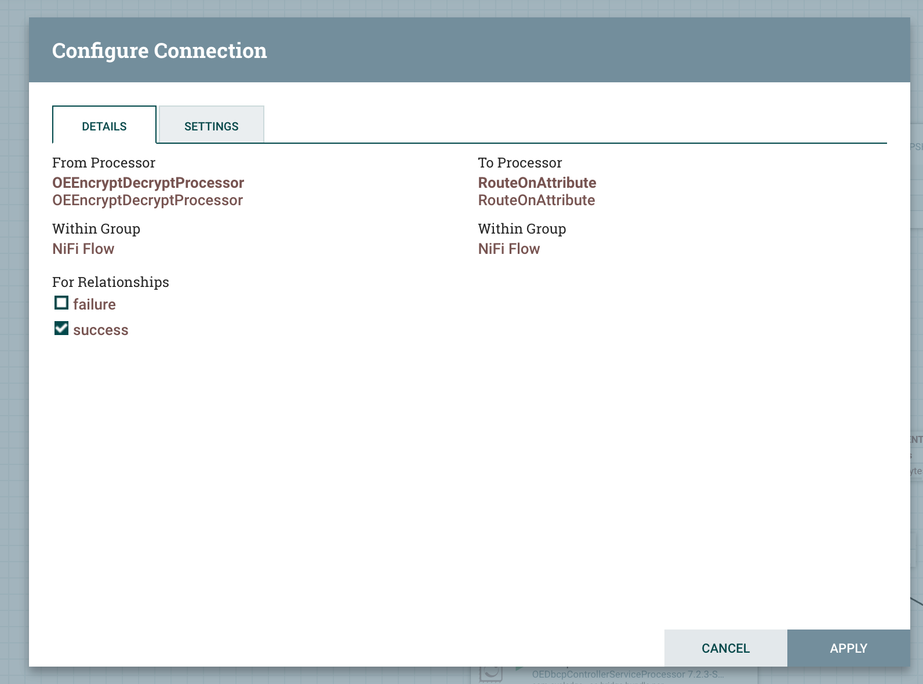The image size is (923, 684).
Task: Click OEDbcpControllerServiceProcessor text behind dialog
Action: (x=627, y=674)
